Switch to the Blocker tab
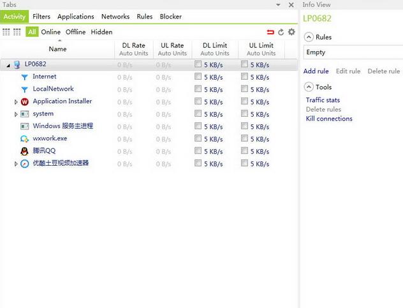The width and height of the screenshot is (403, 308). point(170,17)
